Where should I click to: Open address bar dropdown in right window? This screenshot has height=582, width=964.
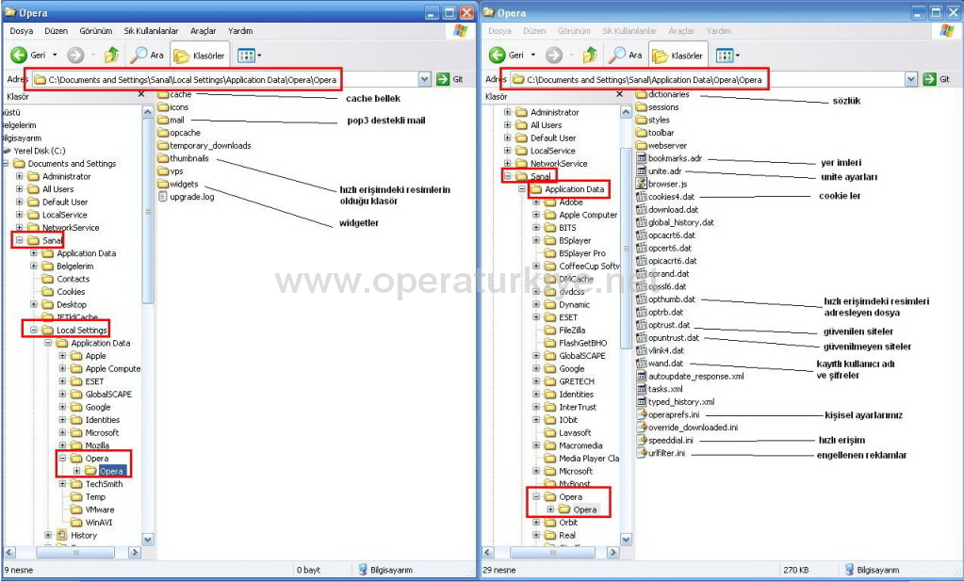point(911,80)
